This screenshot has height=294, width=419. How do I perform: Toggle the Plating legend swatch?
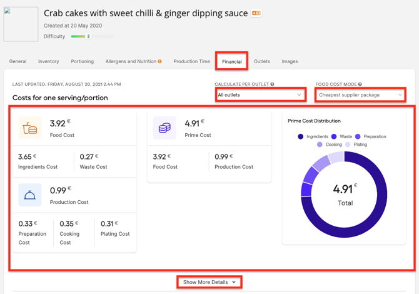pos(348,144)
